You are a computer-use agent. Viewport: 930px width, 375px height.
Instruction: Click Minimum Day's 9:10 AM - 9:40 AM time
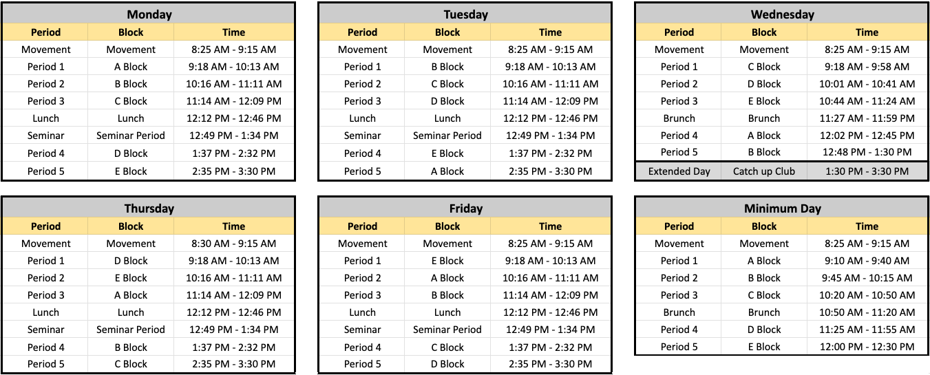point(867,261)
